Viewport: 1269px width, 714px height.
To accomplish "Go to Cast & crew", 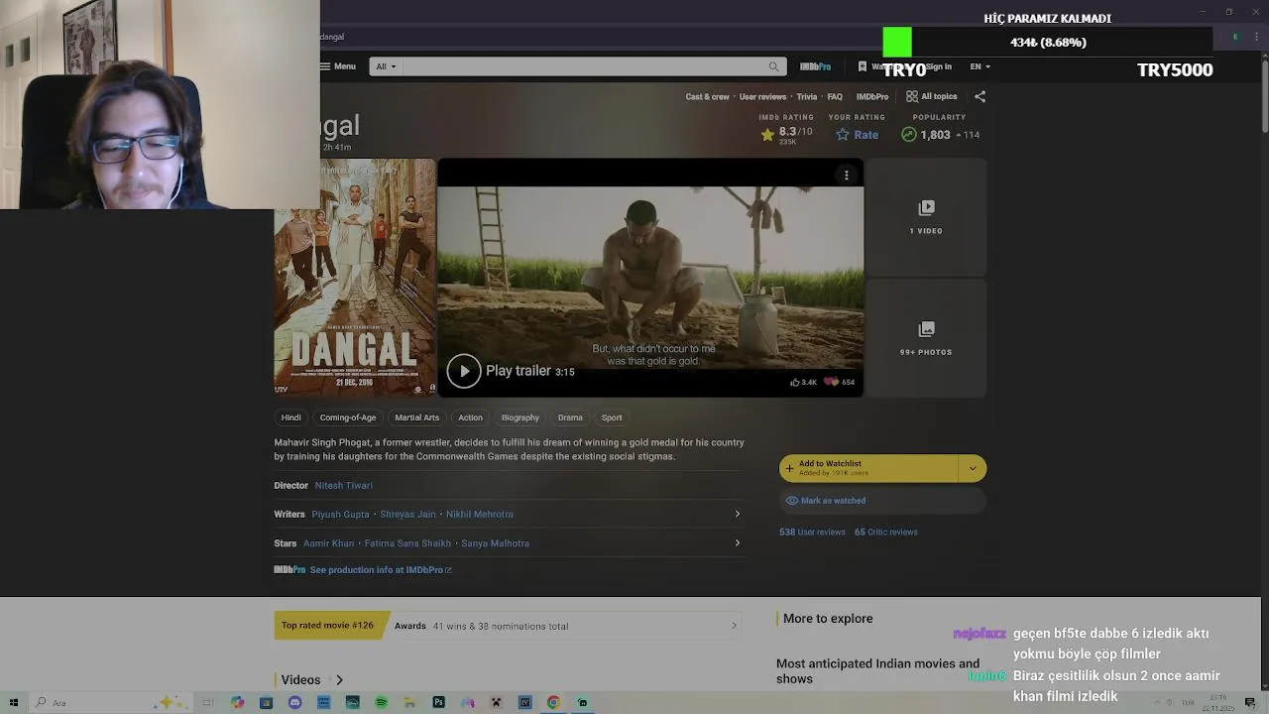I will 707,96.
